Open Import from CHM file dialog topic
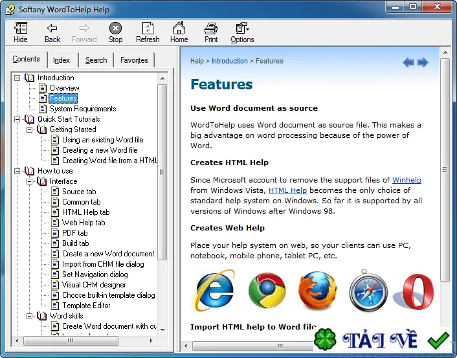Image resolution: width=457 pixels, height=358 pixels. [103, 264]
